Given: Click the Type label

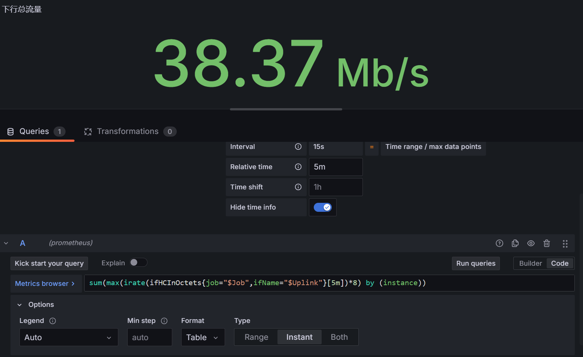Looking at the screenshot, I should 242,321.
